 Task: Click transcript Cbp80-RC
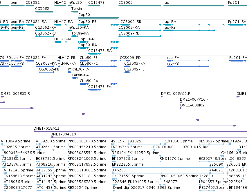[x=88, y=39]
